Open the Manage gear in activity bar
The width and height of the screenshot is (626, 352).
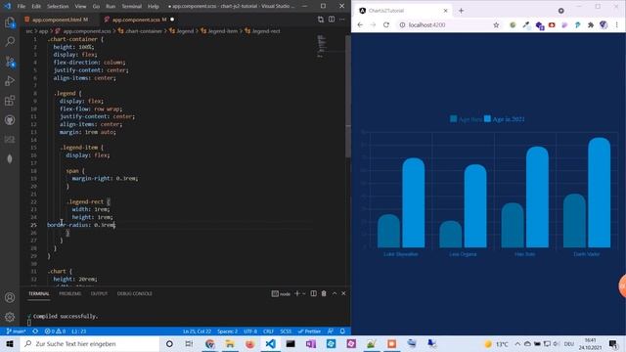tap(10, 317)
